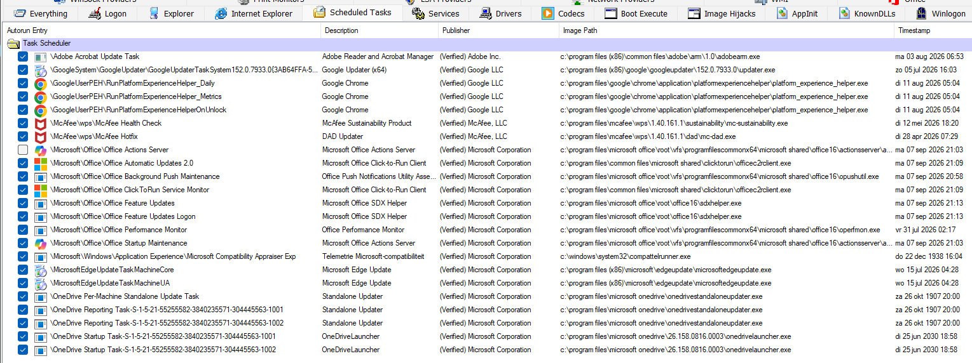The width and height of the screenshot is (972, 363).
Task: Click timestamp "di 28 apr 2026 07:29"
Action: tap(927, 137)
